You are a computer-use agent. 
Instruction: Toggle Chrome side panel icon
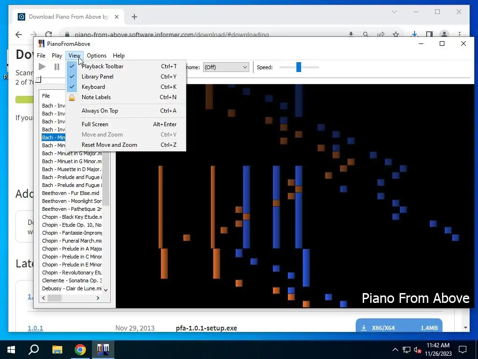pyautogui.click(x=429, y=34)
